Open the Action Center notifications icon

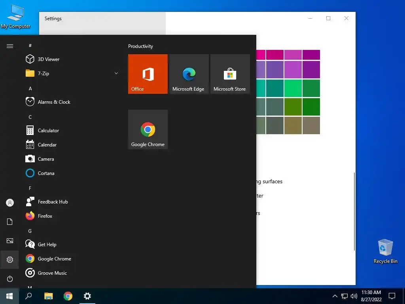pyautogui.click(x=392, y=296)
